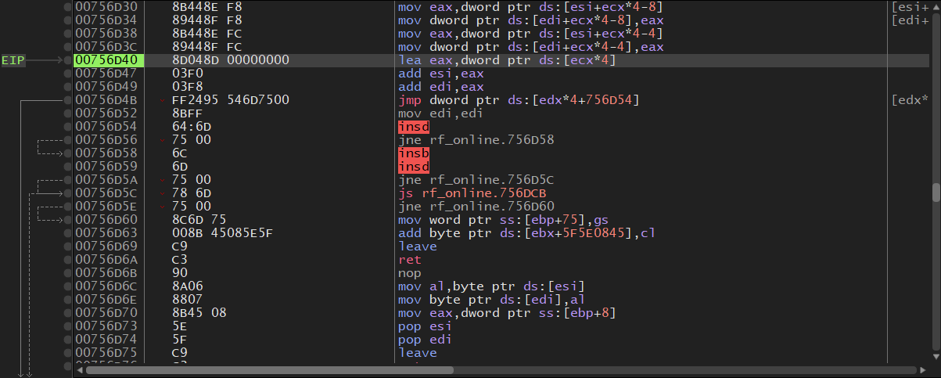Screen dimensions: 941x378
Task: Click opcode bytes '8D048D 00000000'
Action: pos(231,60)
